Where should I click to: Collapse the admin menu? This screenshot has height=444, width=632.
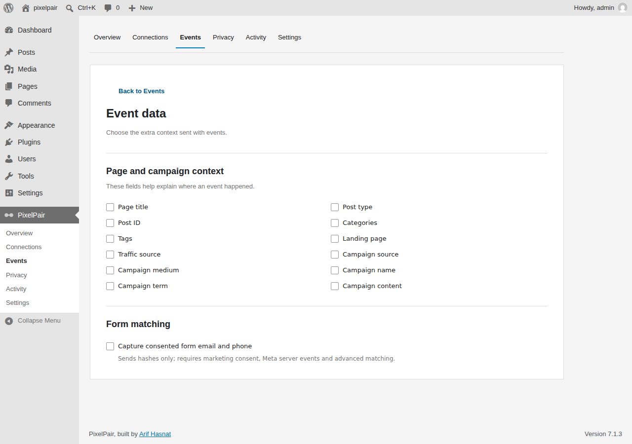(39, 321)
